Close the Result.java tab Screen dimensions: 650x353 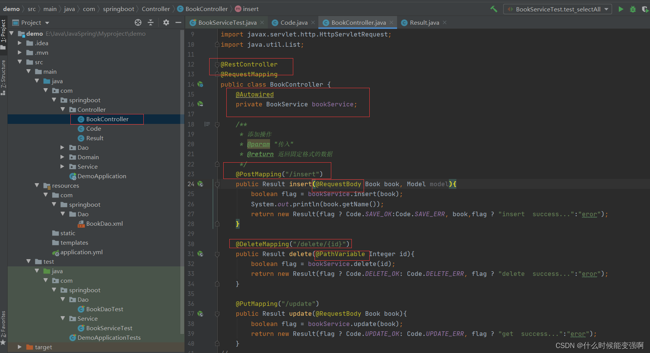pos(445,22)
